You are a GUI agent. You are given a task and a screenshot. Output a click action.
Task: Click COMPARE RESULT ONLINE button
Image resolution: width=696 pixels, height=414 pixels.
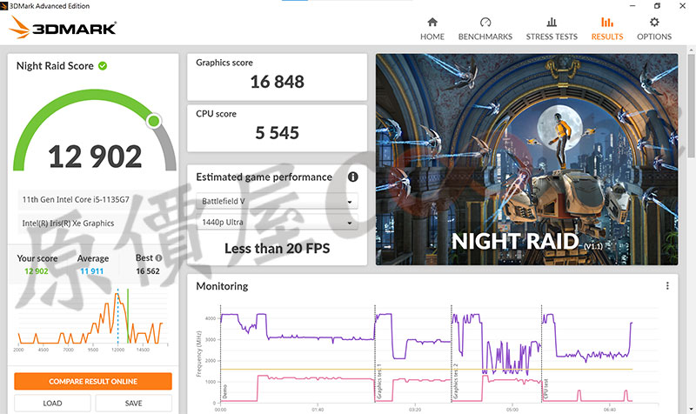(x=93, y=381)
